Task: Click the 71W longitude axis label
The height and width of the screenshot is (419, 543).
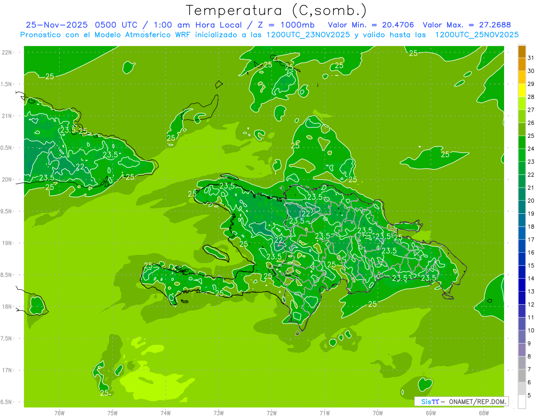Action: click(324, 413)
